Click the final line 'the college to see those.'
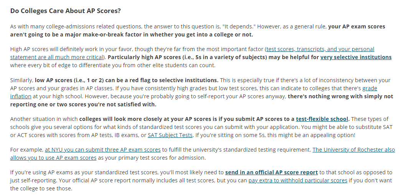 click(41, 188)
